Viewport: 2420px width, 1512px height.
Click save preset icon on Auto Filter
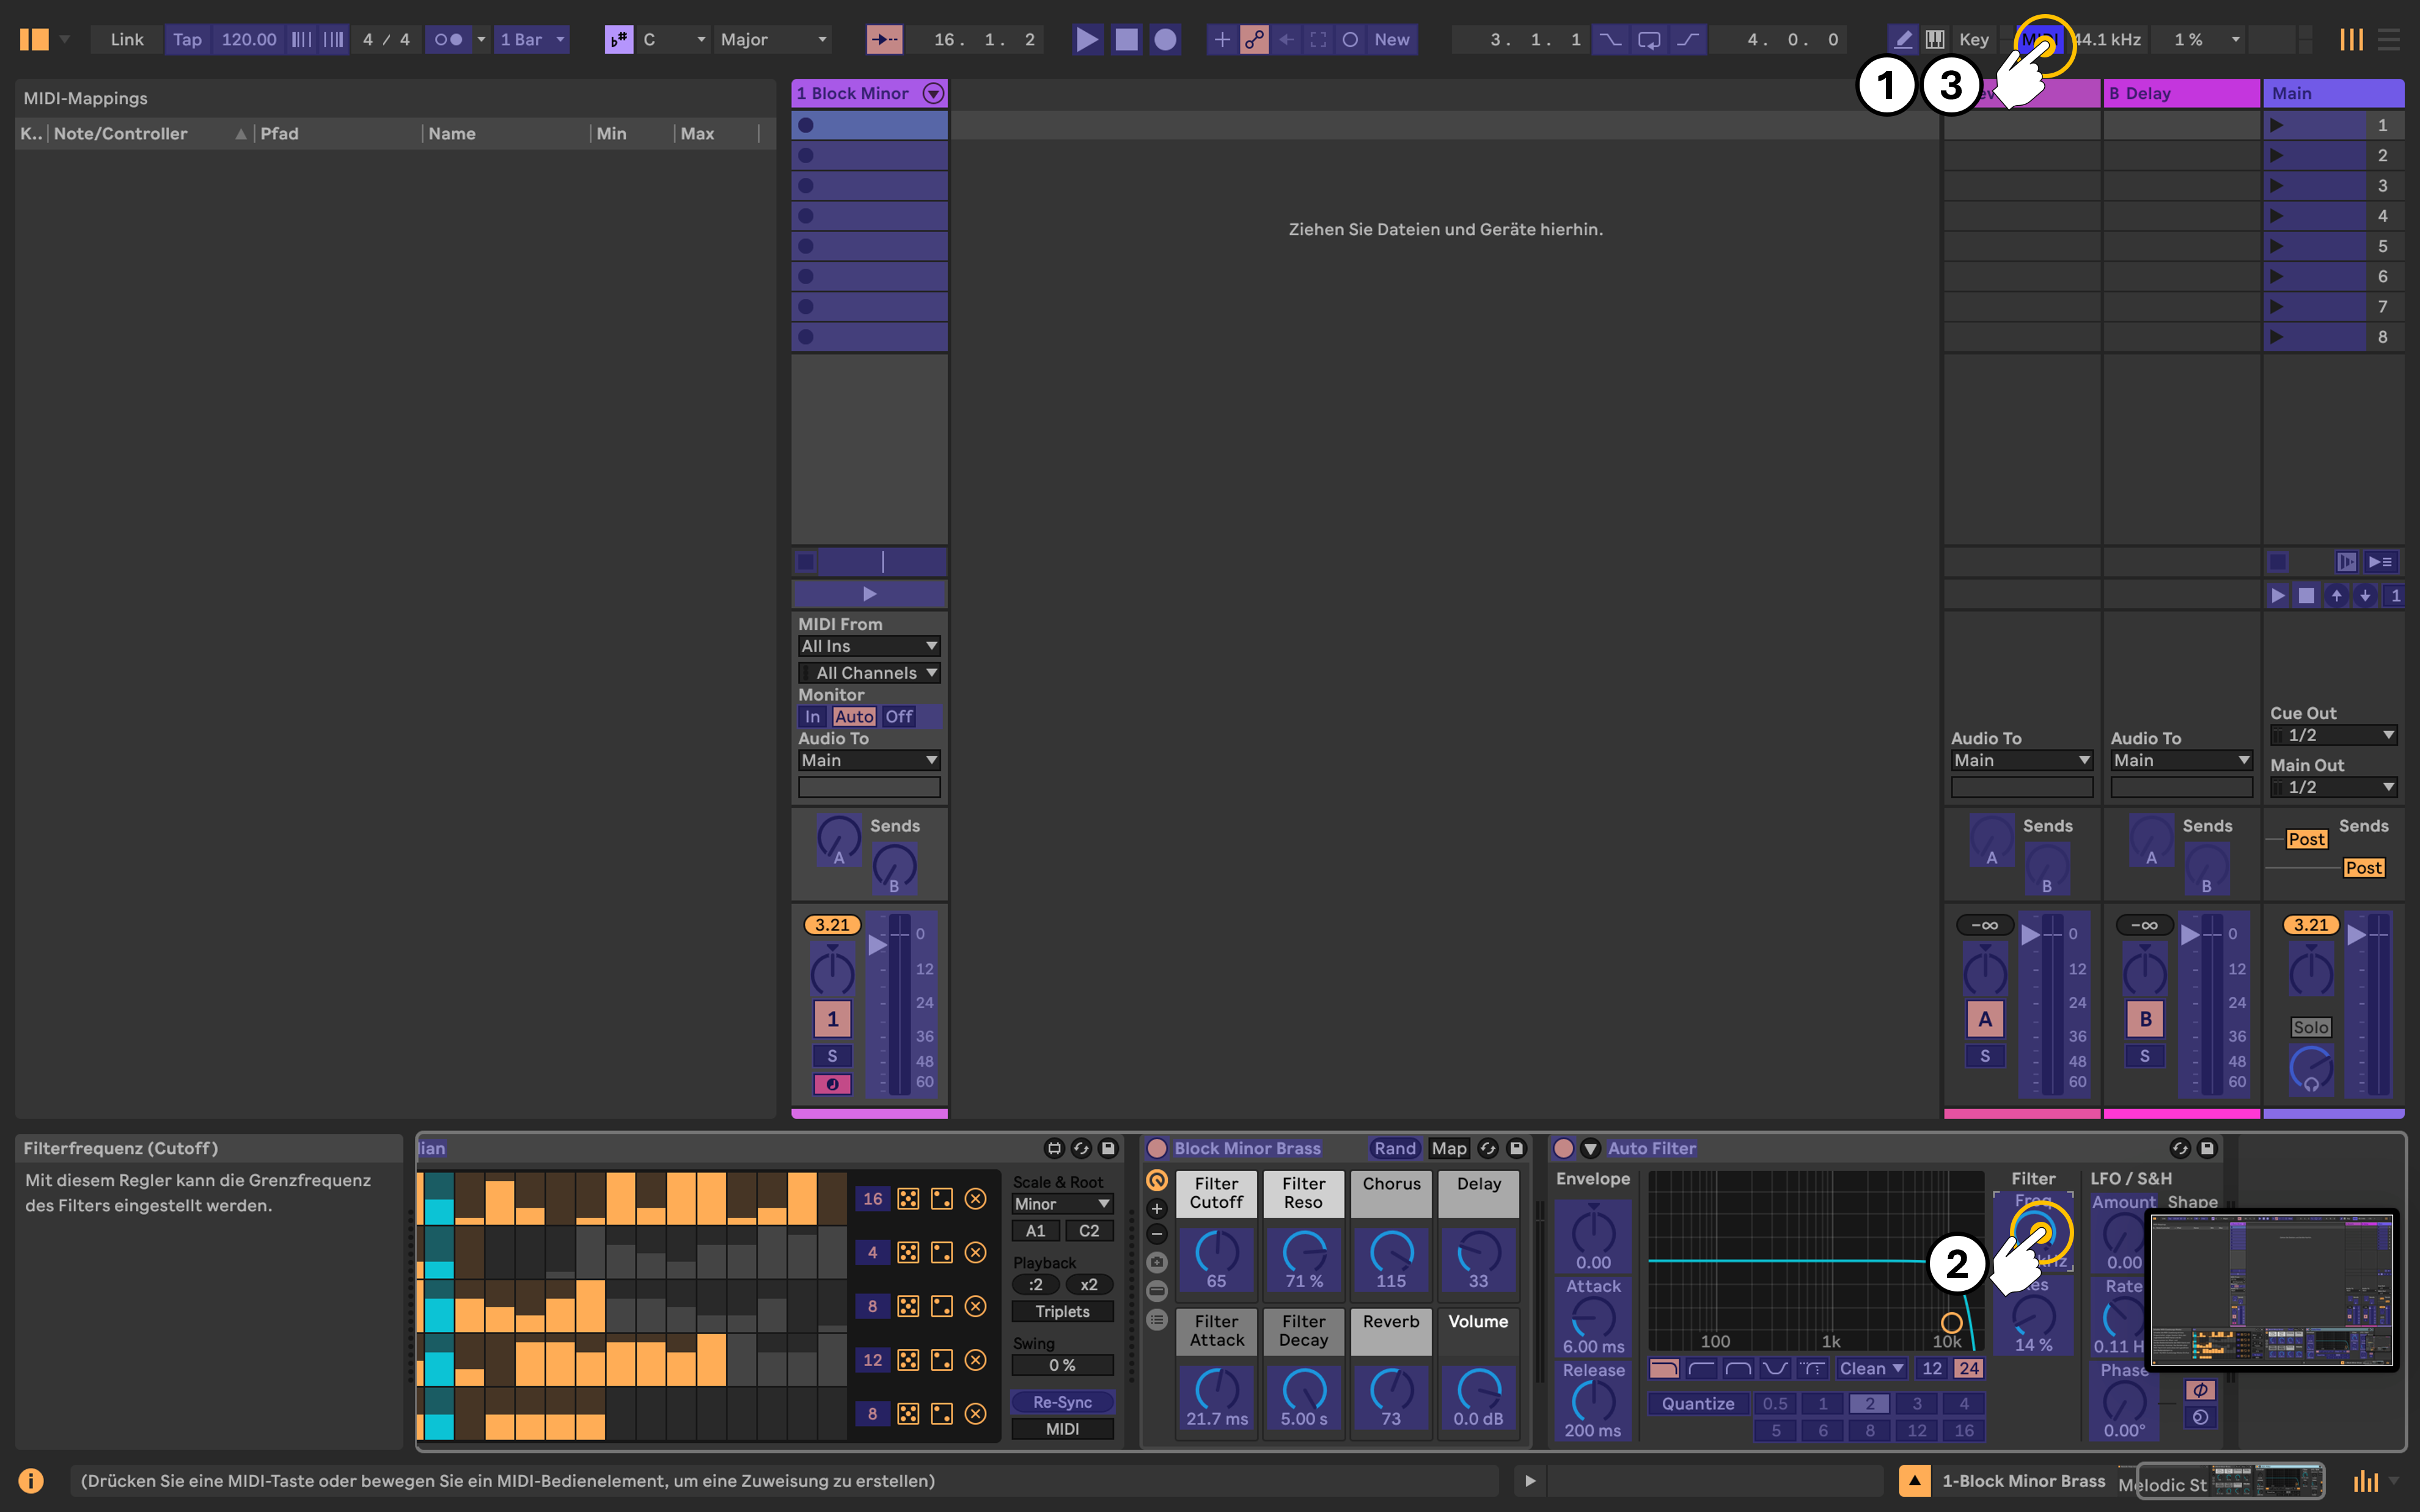coord(2207,1148)
